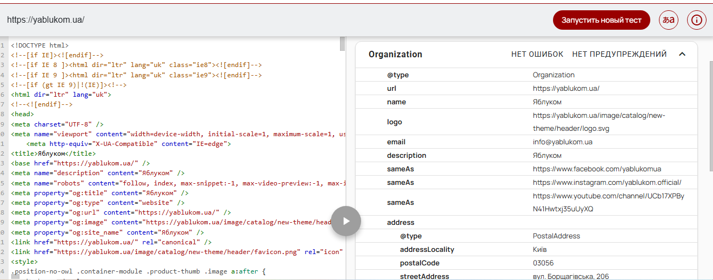Click the <style> tag line

(x=24, y=262)
